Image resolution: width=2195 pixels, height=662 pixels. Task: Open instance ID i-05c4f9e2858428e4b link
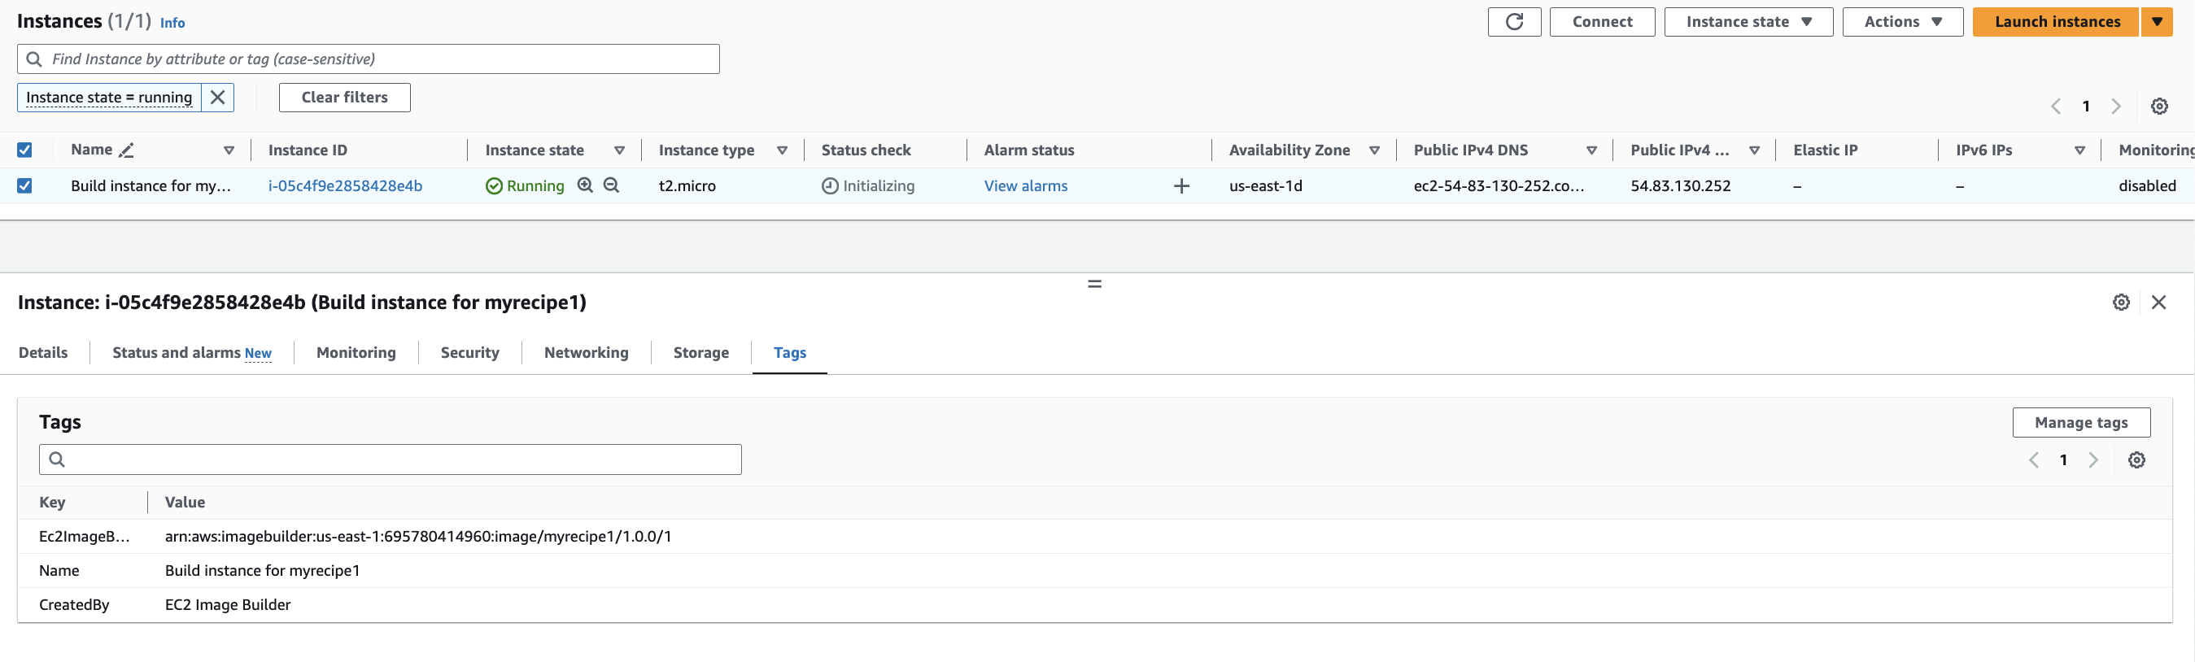345,185
